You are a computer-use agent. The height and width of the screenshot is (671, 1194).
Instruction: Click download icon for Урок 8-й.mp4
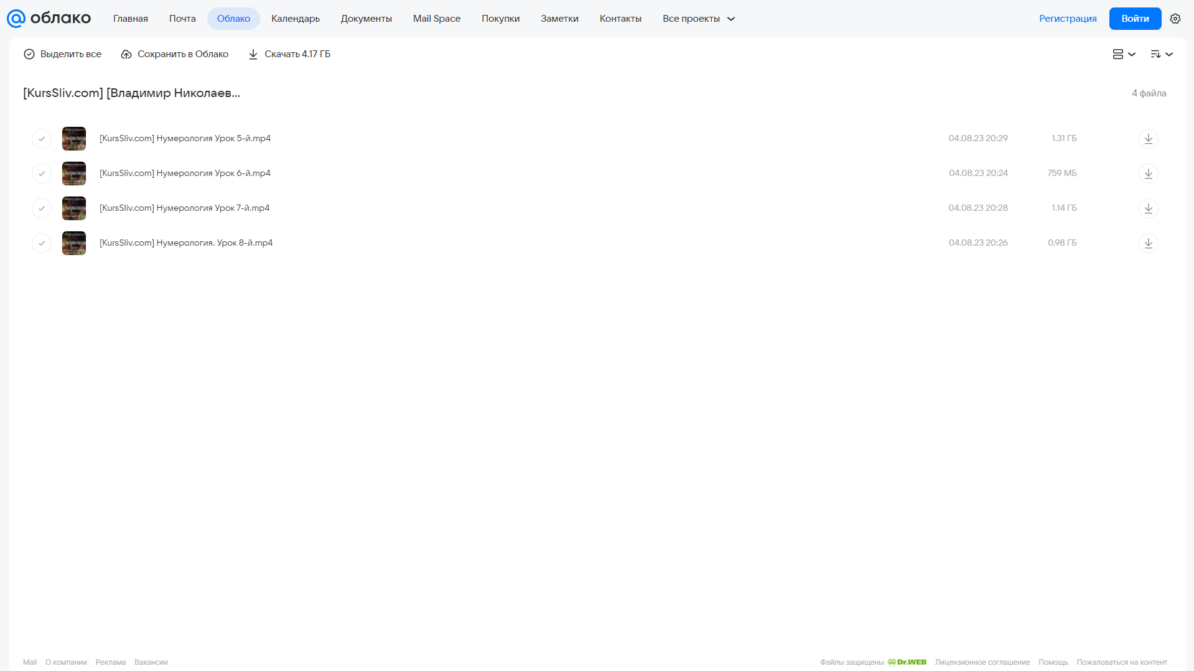(x=1148, y=243)
